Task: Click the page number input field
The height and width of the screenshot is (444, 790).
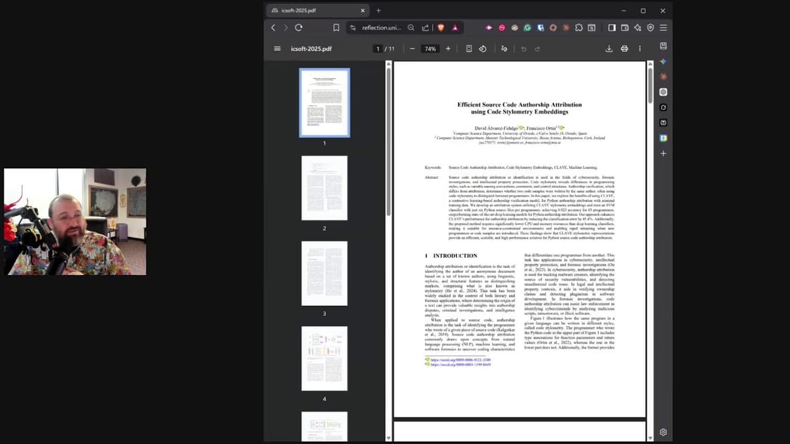Action: coord(377,49)
